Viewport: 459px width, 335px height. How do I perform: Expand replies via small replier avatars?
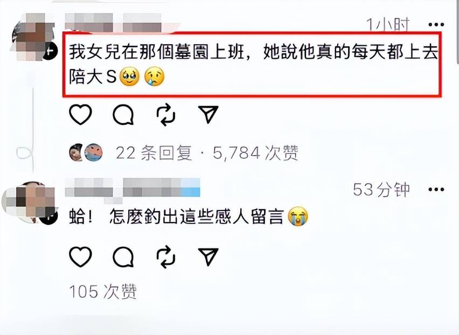tap(86, 152)
